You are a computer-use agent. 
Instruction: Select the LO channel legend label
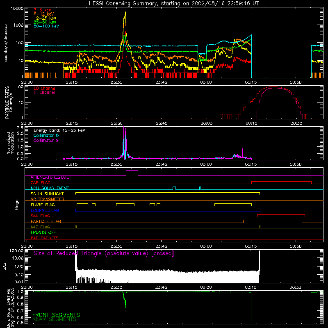(45, 89)
